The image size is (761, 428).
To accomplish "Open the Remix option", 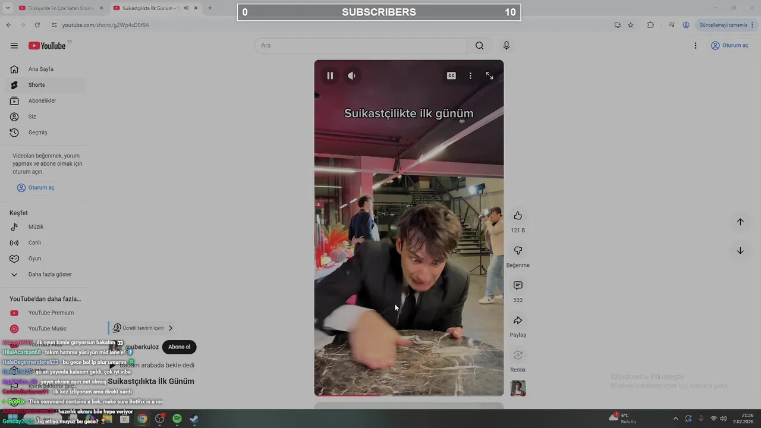I will tap(518, 355).
